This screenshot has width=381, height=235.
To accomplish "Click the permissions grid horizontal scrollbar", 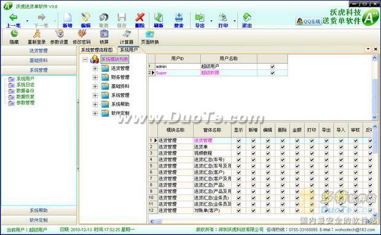I will (x=261, y=221).
